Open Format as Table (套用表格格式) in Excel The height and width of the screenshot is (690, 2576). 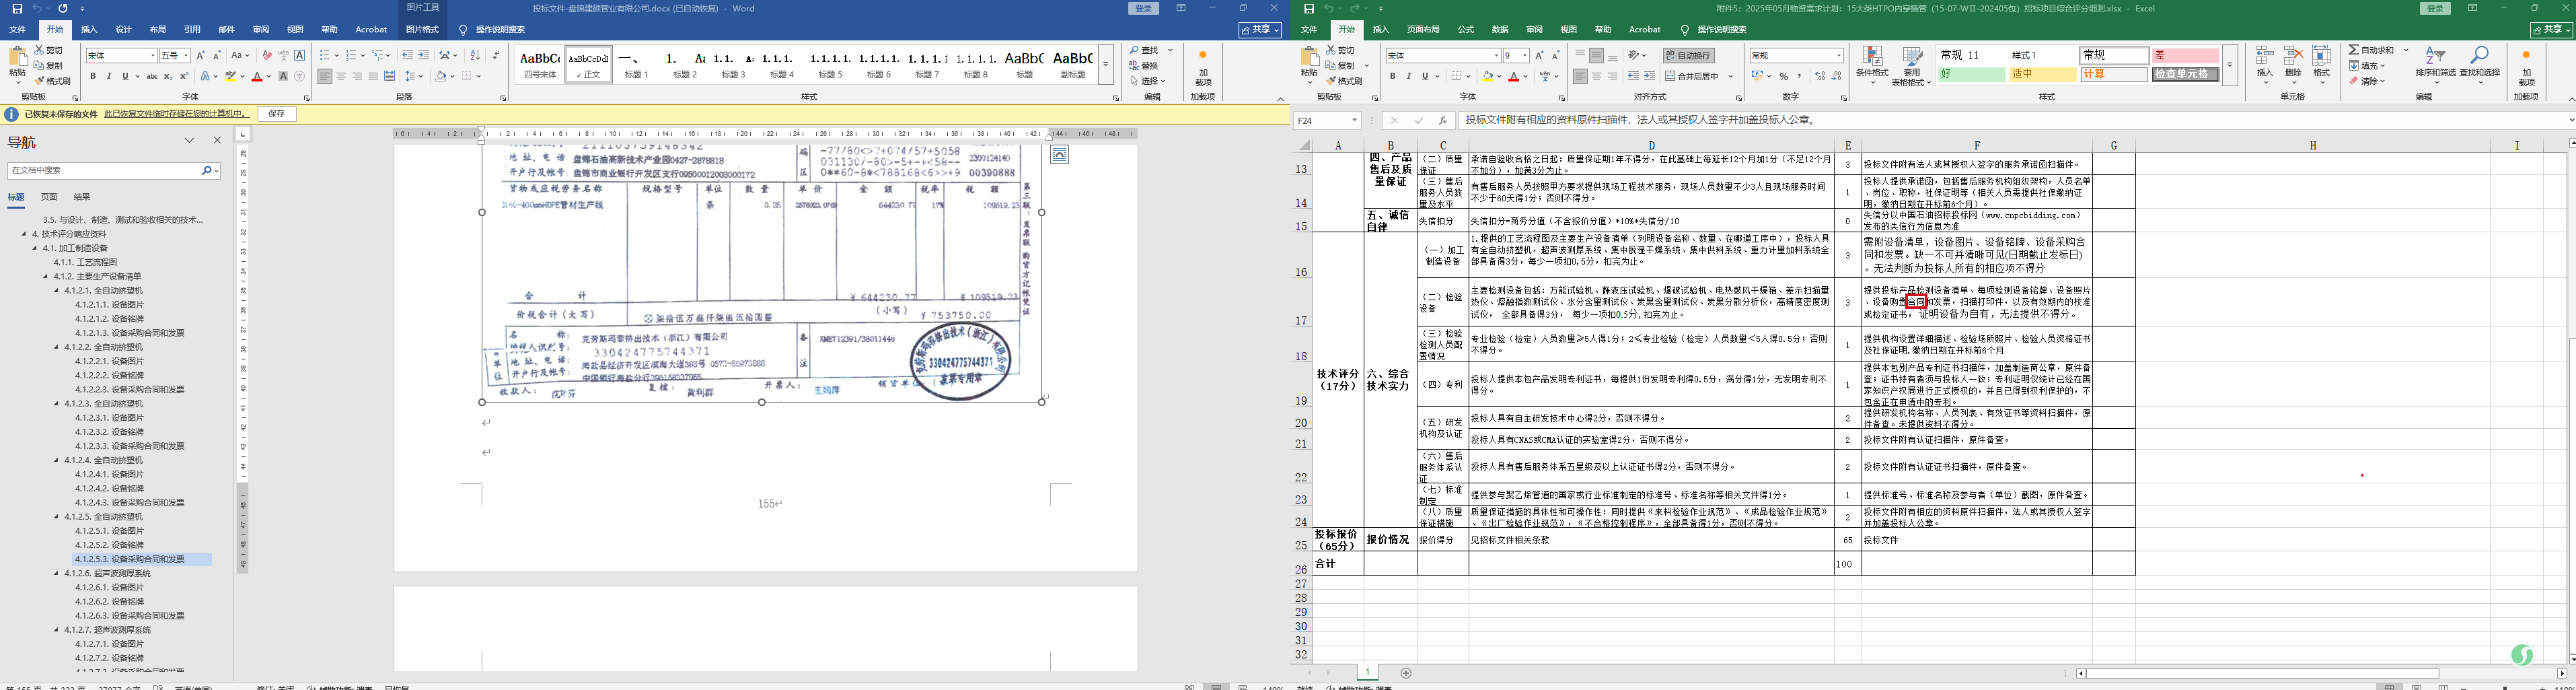coord(1913,66)
